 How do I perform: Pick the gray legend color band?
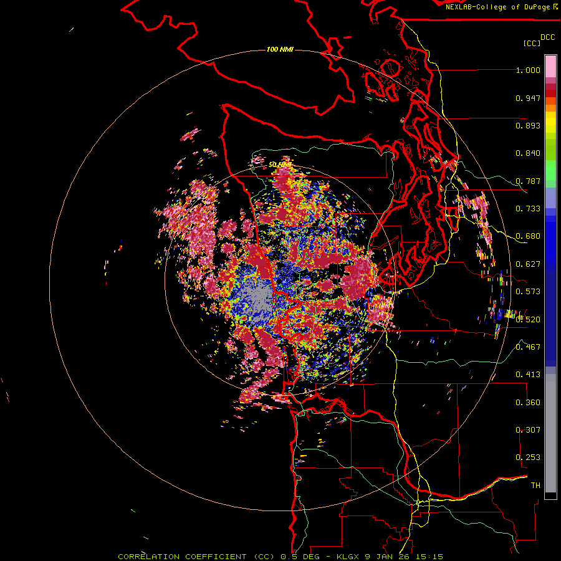(550, 433)
